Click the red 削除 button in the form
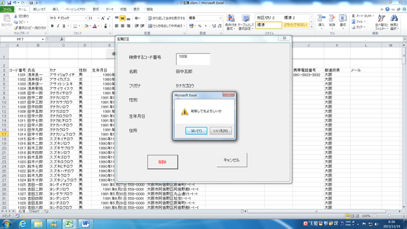 (x=162, y=162)
